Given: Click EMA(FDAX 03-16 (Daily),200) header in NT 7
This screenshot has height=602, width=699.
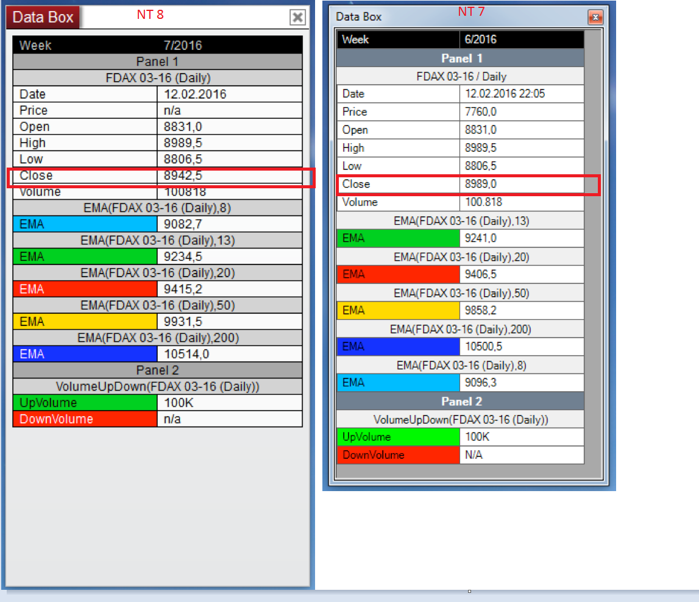Looking at the screenshot, I should click(460, 329).
